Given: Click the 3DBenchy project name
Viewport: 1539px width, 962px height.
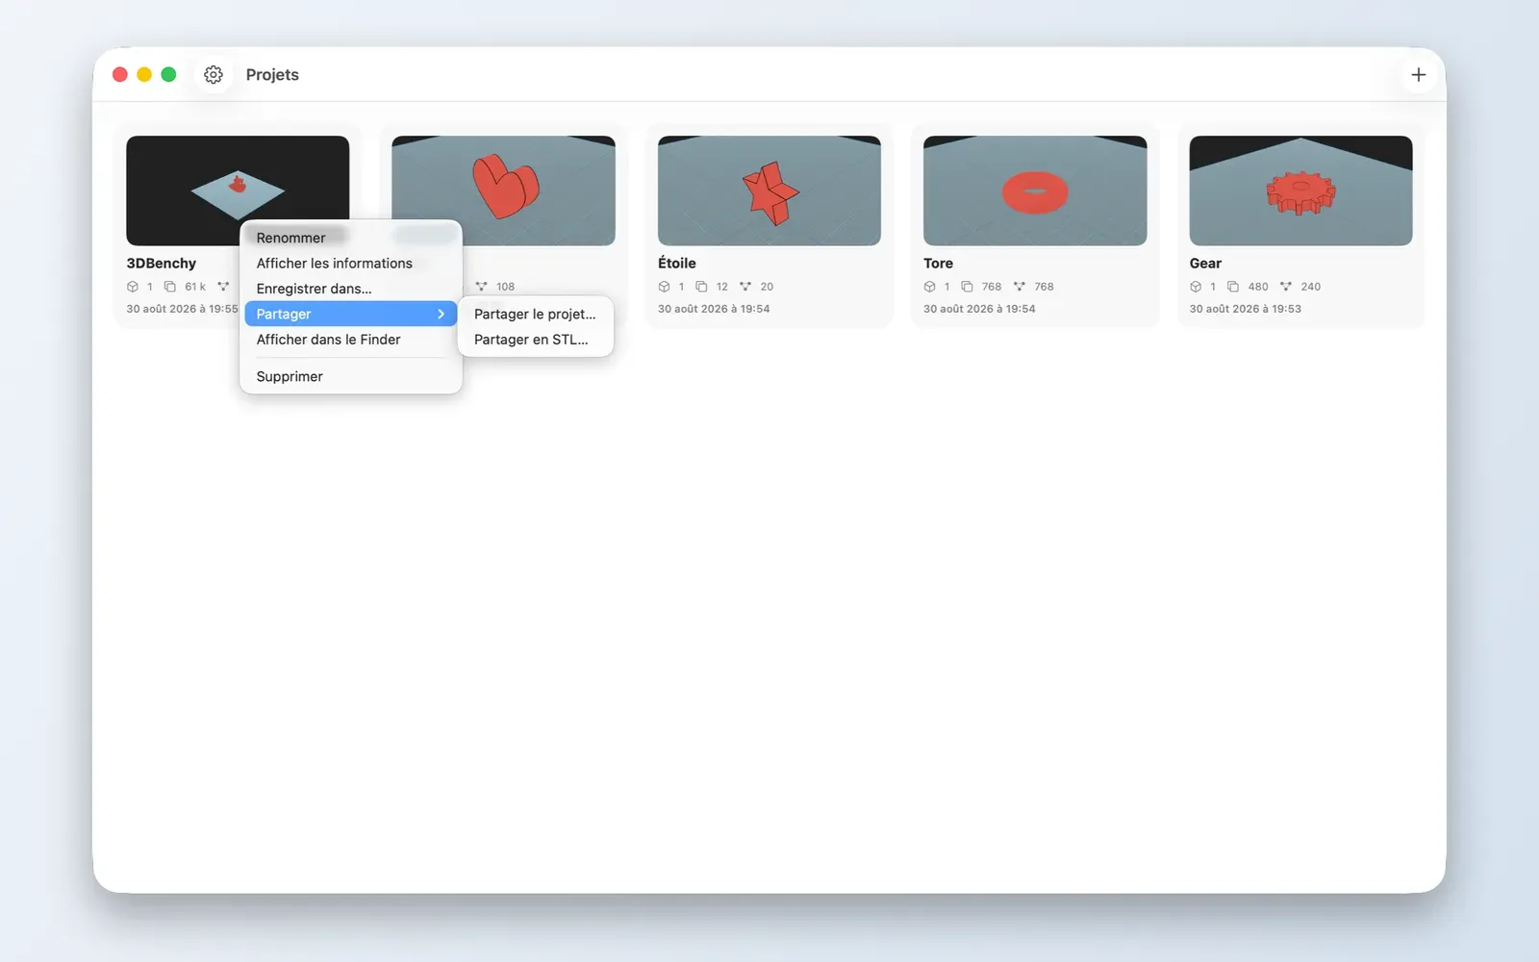Looking at the screenshot, I should click(x=161, y=264).
